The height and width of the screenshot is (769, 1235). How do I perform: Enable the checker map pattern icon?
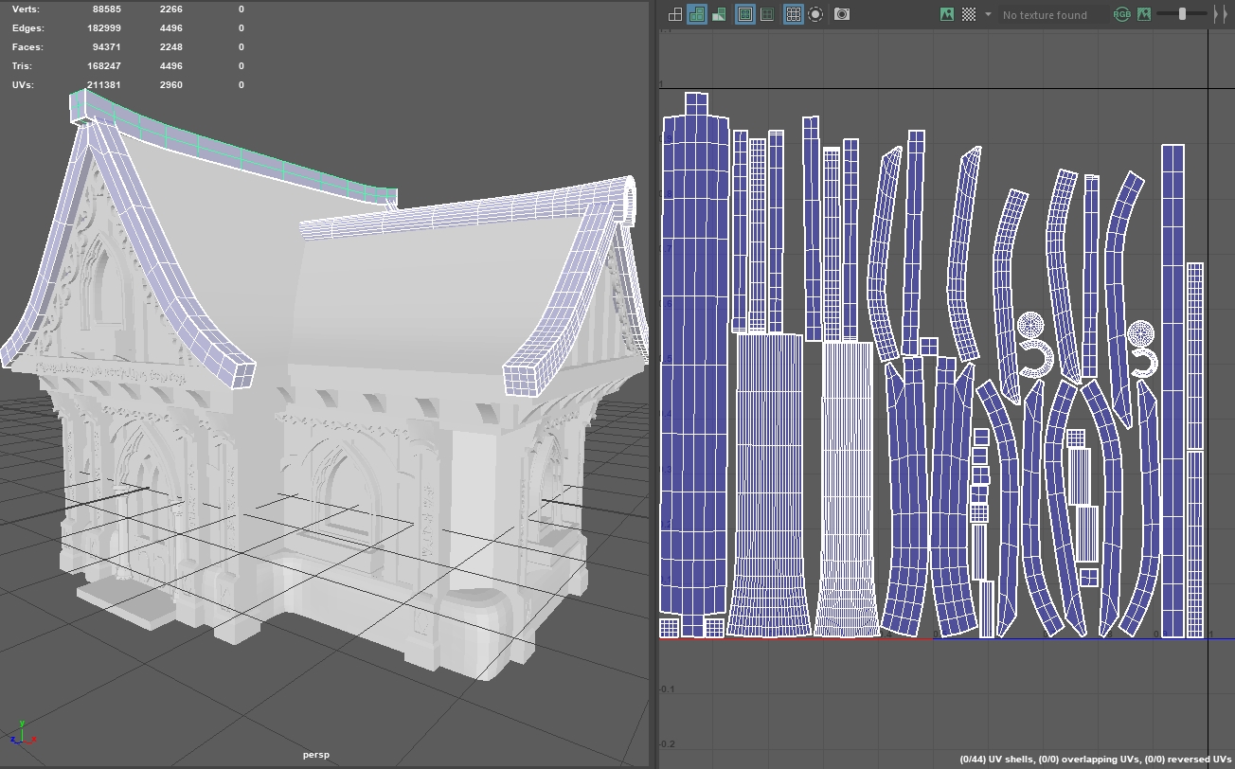pyautogui.click(x=969, y=14)
